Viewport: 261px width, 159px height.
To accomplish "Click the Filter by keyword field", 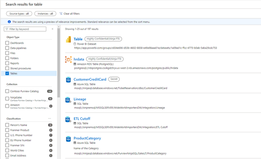I will click(25, 29).
